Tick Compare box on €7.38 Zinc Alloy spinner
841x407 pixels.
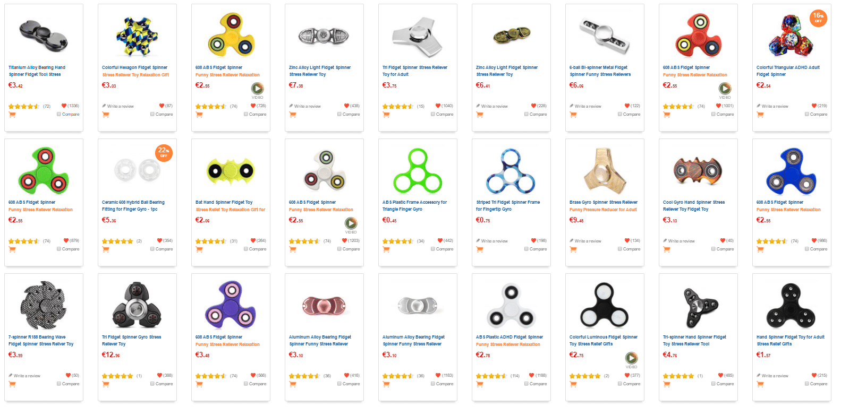pyautogui.click(x=339, y=114)
